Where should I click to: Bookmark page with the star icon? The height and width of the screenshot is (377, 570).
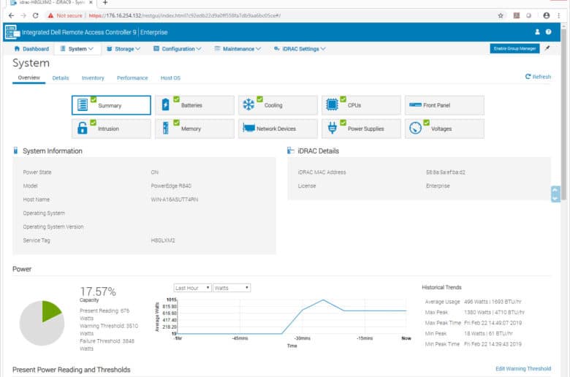coord(501,15)
